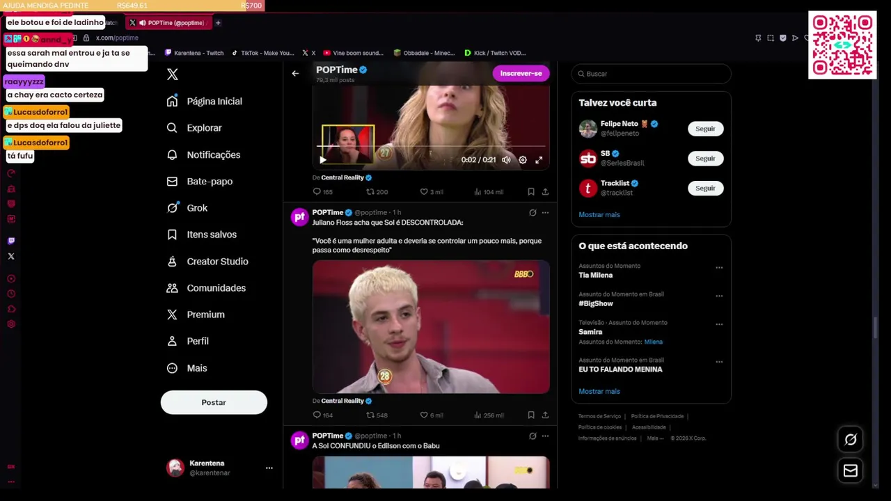The height and width of the screenshot is (501, 891).
Task: View stats icon showing 256 mil
Action: coord(478,415)
